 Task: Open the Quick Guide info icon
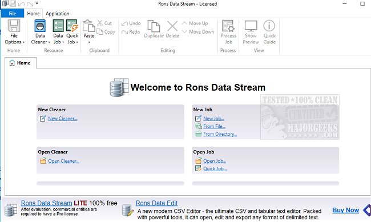click(x=269, y=26)
